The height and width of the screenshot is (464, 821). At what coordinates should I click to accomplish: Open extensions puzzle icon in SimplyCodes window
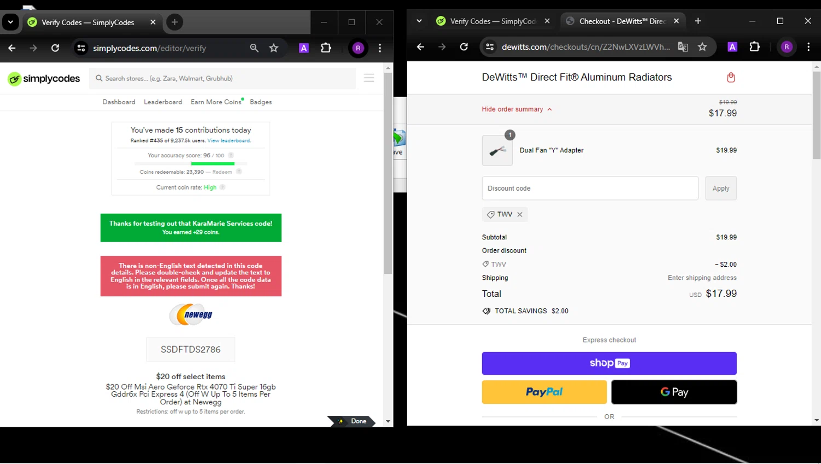coord(326,48)
